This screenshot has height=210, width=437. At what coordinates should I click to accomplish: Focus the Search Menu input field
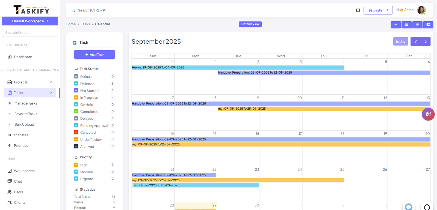coord(30,32)
